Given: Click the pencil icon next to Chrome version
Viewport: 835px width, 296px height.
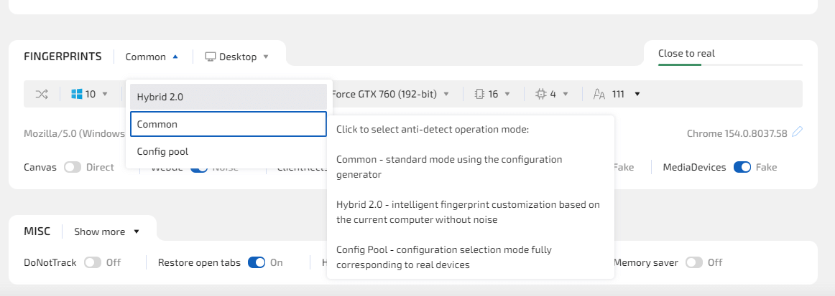Looking at the screenshot, I should coord(797,132).
